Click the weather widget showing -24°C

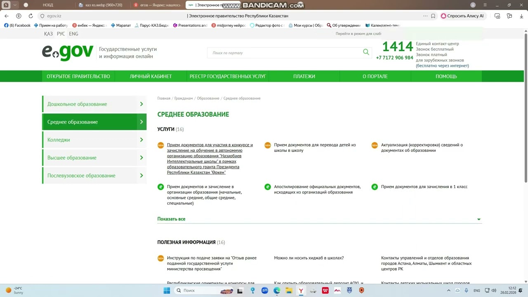coord(14,290)
